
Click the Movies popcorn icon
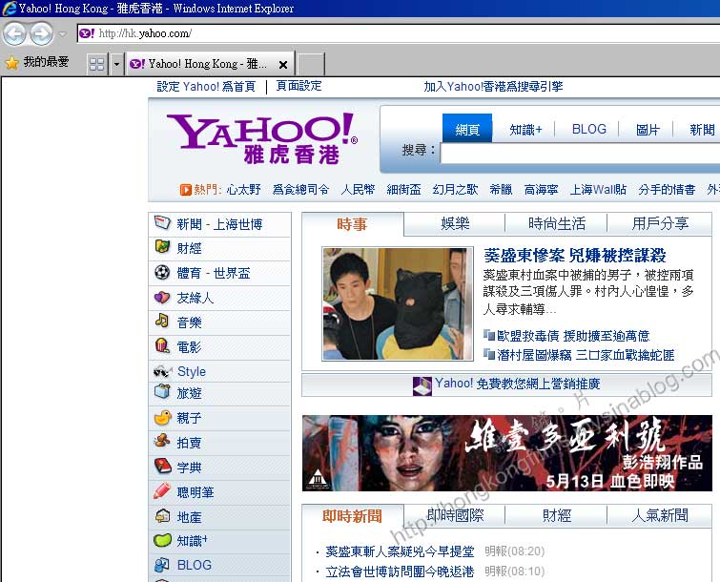coord(162,346)
